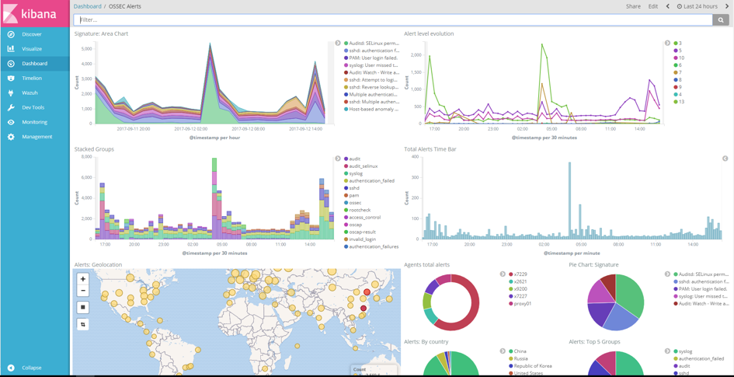The width and height of the screenshot is (734, 377).
Task: Click Host-based anomaly legend entry
Action: coord(374,109)
